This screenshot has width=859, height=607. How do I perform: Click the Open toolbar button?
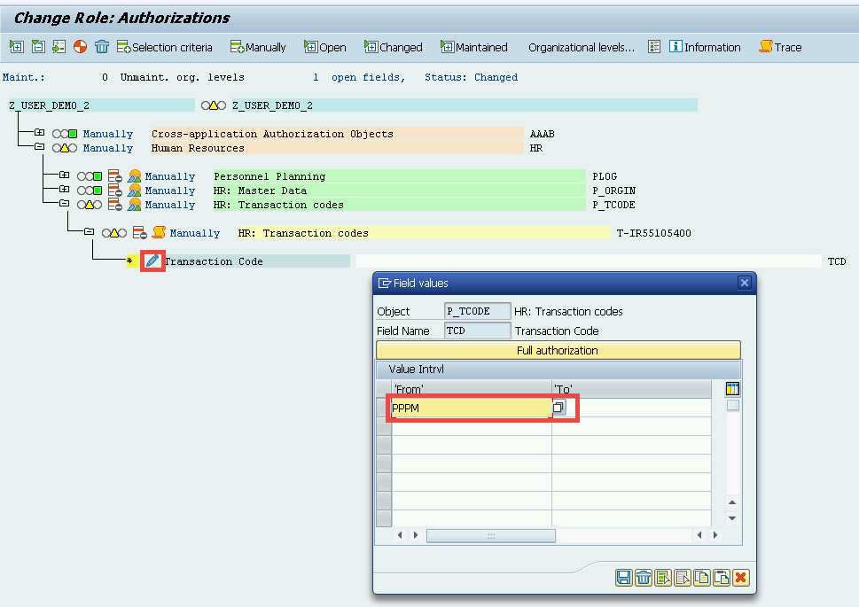pos(324,47)
